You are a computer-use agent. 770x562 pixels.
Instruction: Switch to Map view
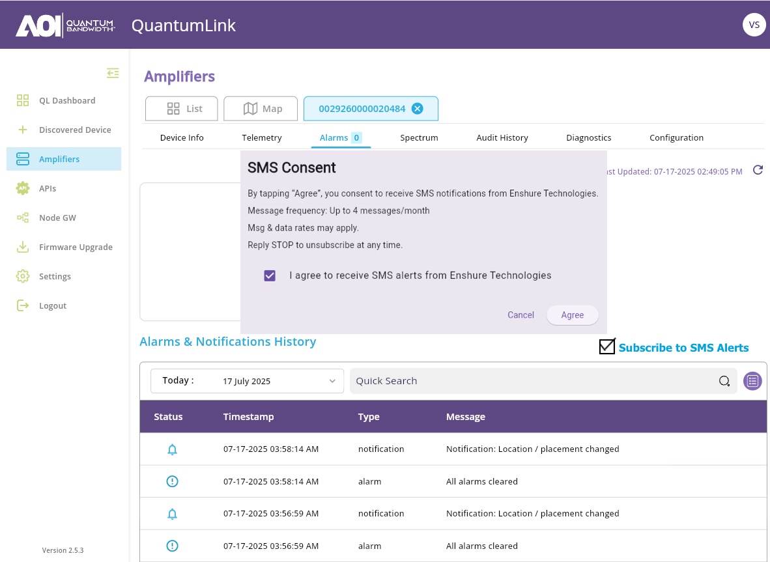[261, 109]
